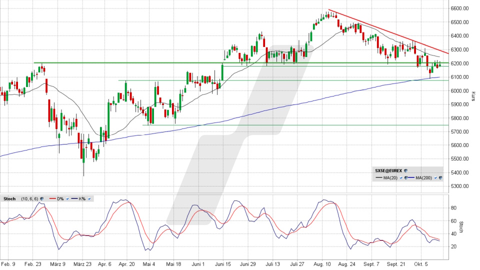
Task: Click the 5300.00 price axis label
Action: pyautogui.click(x=459, y=186)
